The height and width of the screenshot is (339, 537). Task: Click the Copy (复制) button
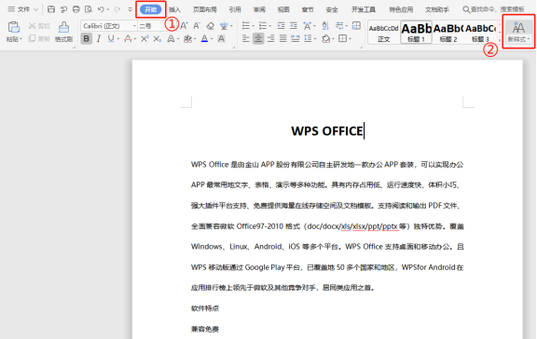click(39, 39)
